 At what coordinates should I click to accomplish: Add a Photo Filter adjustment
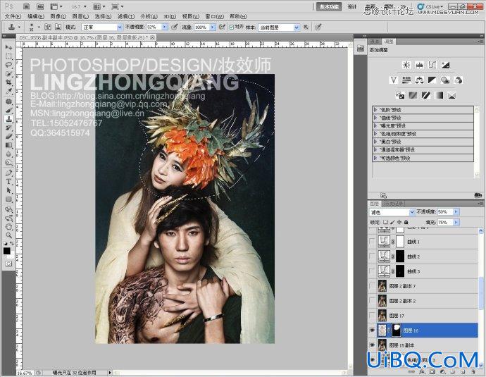point(445,80)
